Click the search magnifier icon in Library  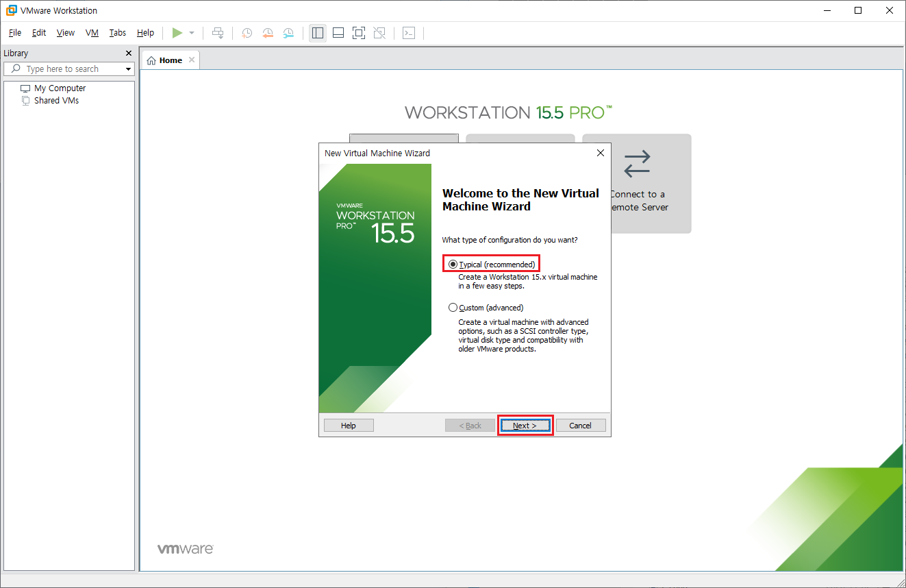click(15, 69)
